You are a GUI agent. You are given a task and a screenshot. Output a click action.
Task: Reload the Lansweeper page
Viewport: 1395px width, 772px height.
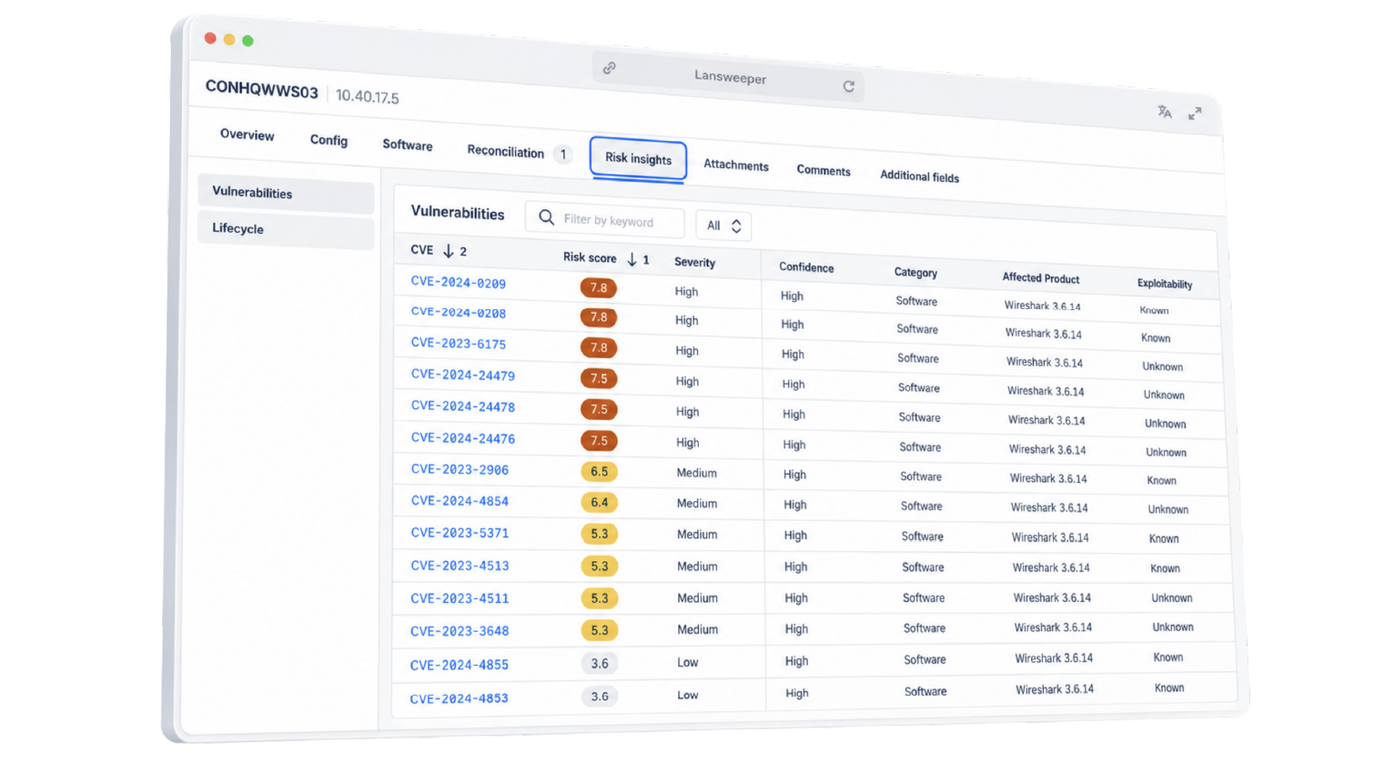tap(848, 86)
